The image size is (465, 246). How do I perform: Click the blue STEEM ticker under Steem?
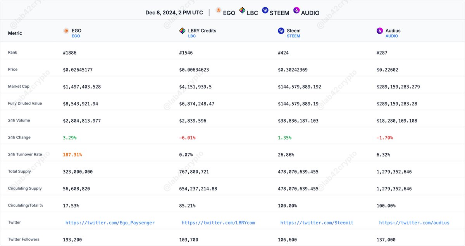coord(293,36)
